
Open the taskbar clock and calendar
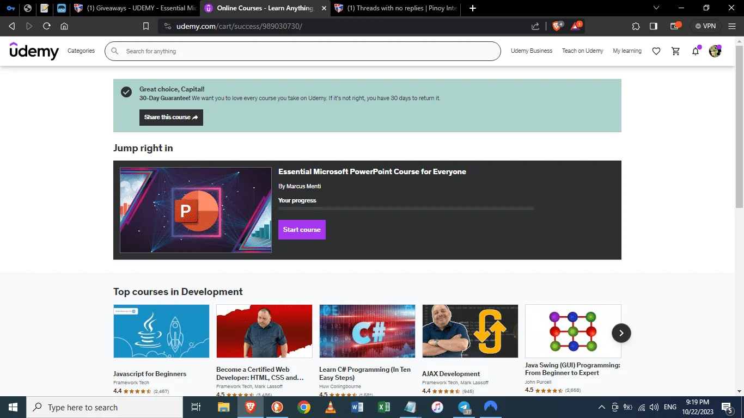tap(698, 407)
